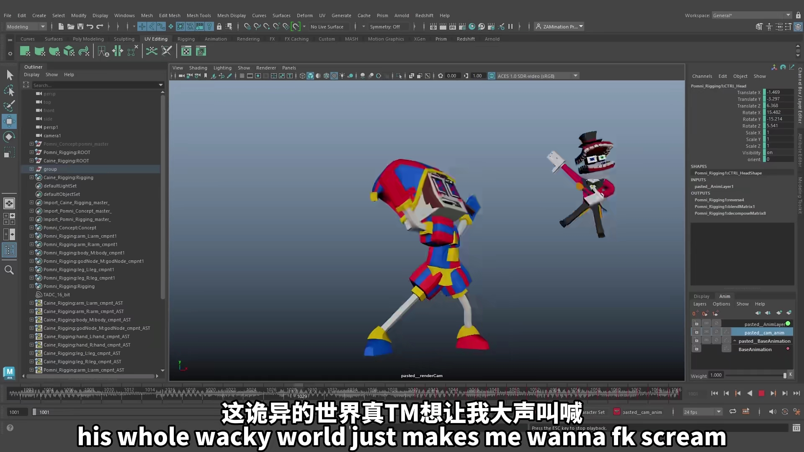
Task: Switch to the Sculpting shelf tab
Action: tap(124, 39)
